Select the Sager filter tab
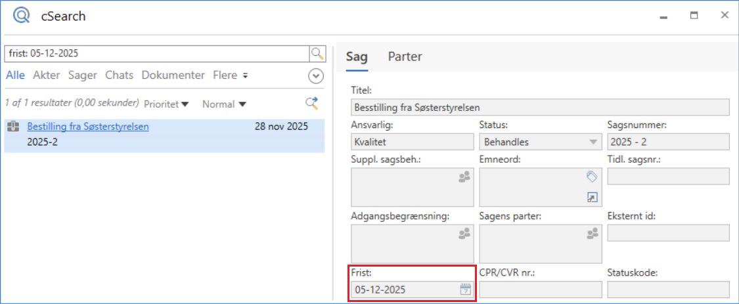The width and height of the screenshot is (739, 304). (83, 75)
